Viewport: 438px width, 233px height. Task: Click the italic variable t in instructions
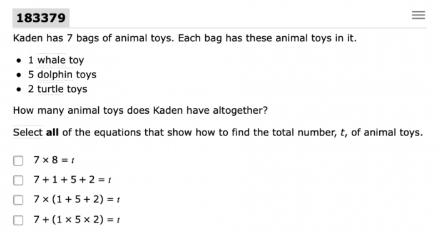342,132
